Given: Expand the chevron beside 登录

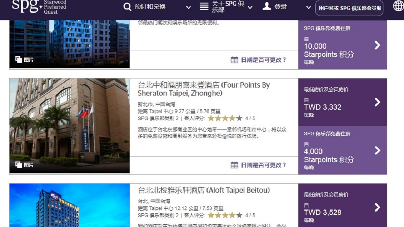Looking at the screenshot, I should 308,8.
